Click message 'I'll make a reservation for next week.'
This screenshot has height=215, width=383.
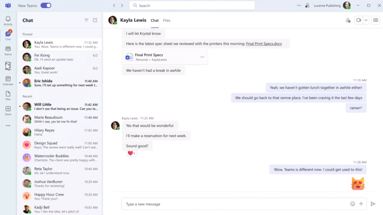click(156, 136)
